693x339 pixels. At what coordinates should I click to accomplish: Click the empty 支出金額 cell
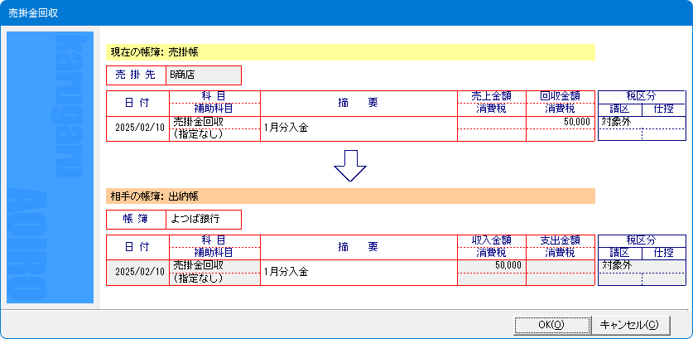[560, 265]
